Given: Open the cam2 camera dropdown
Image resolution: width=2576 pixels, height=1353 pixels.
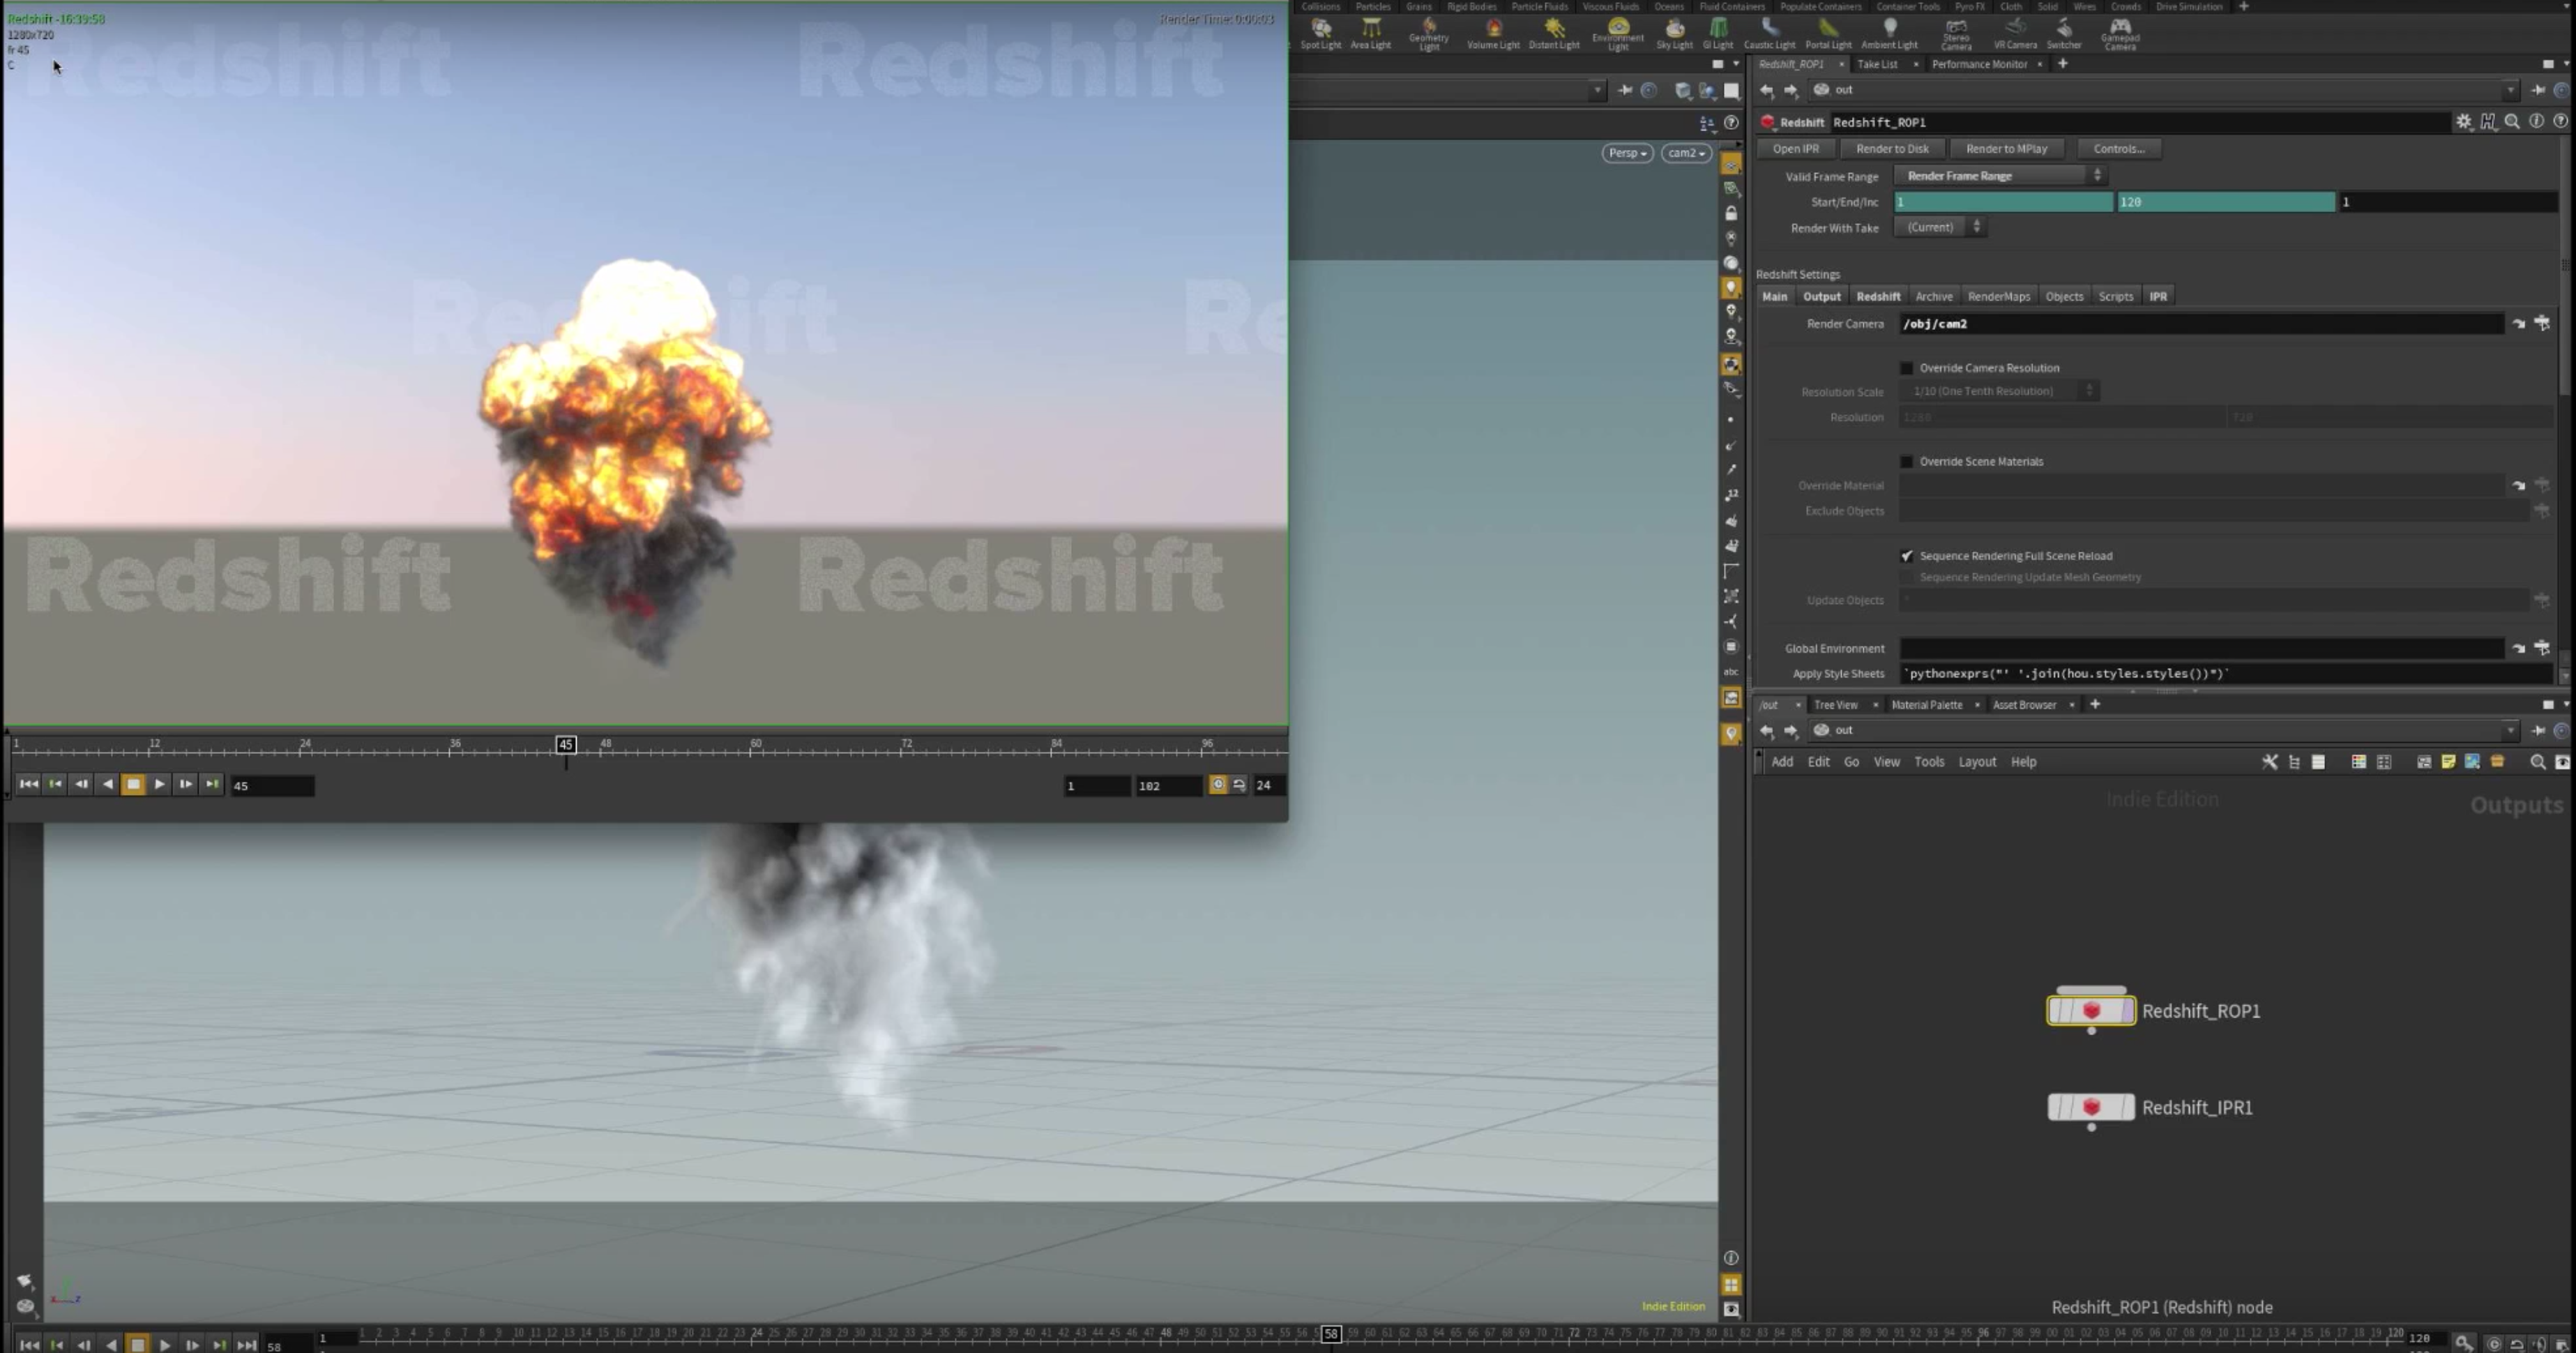Looking at the screenshot, I should [x=1686, y=153].
